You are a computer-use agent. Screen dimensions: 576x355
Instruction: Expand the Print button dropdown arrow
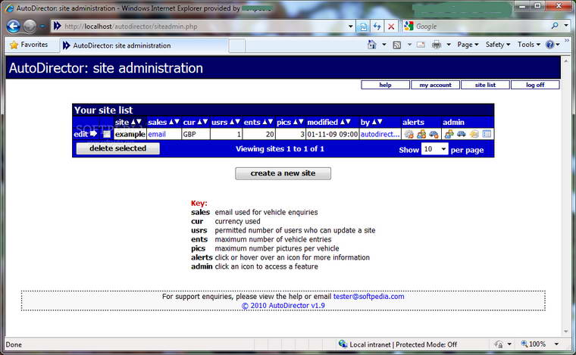pyautogui.click(x=449, y=45)
